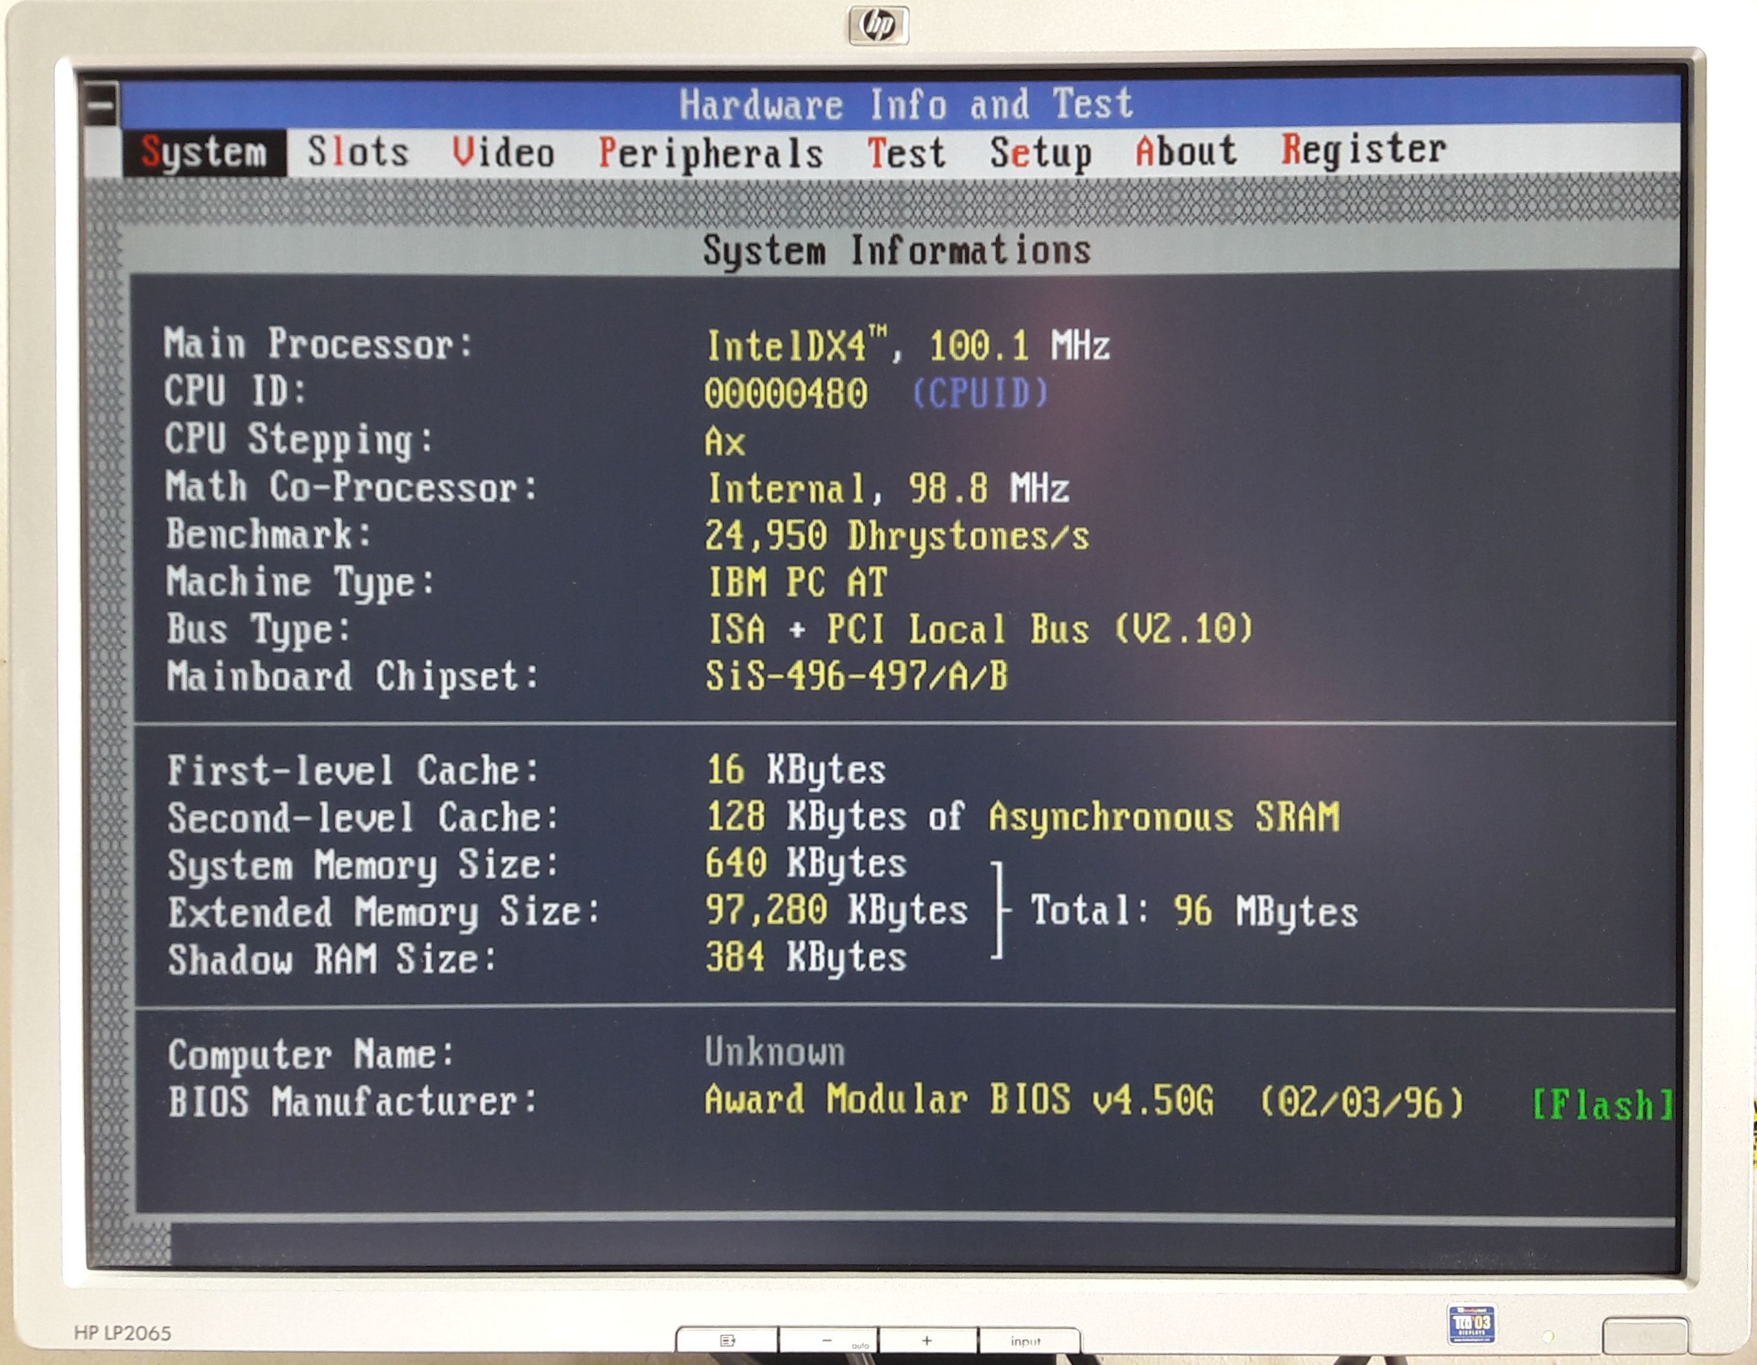Screen dimensions: 1757x1365
Task: Click the 'Computer Name:' label
Action: 311,1055
